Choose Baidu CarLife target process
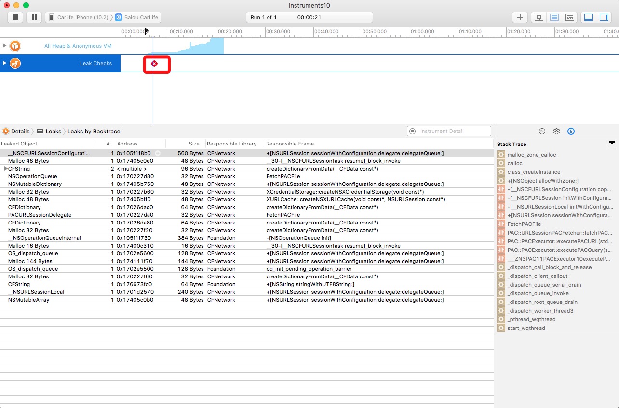This screenshot has height=408, width=619. [x=140, y=17]
